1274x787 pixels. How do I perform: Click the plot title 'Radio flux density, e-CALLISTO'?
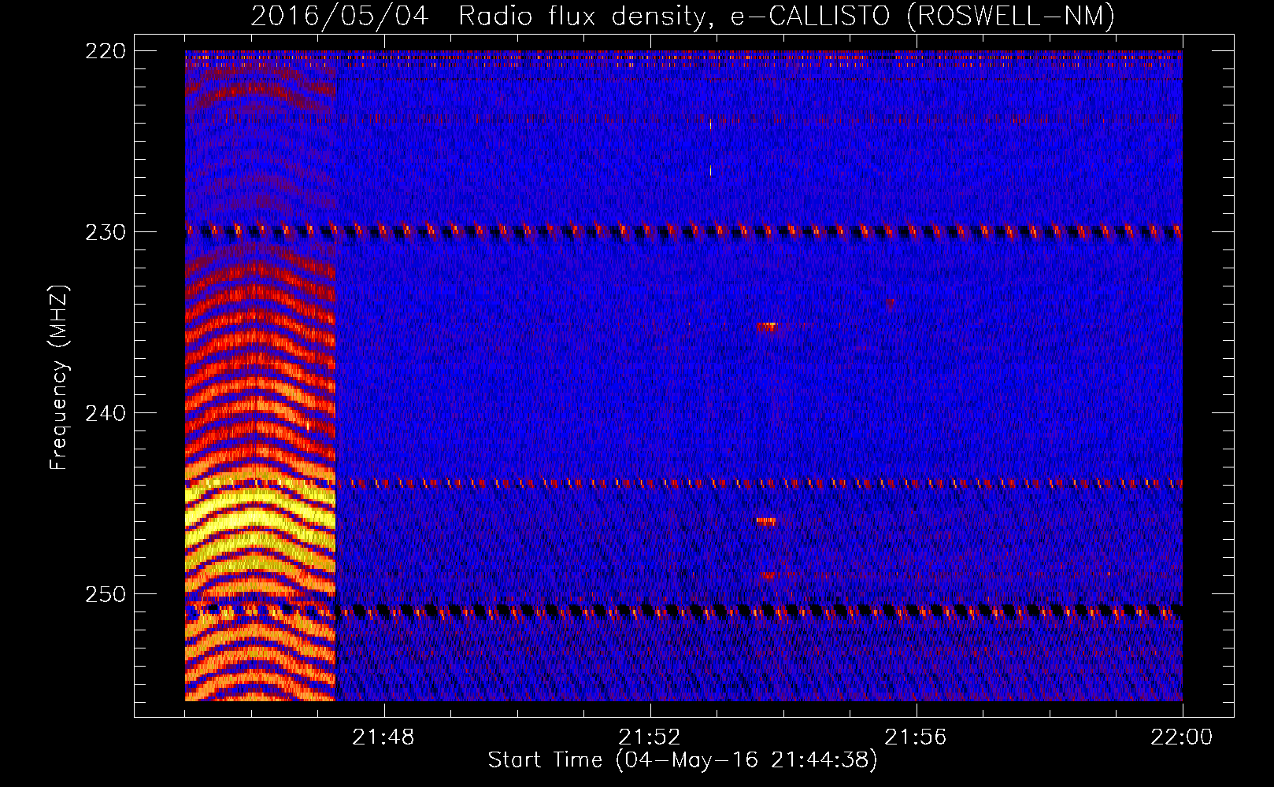click(674, 16)
